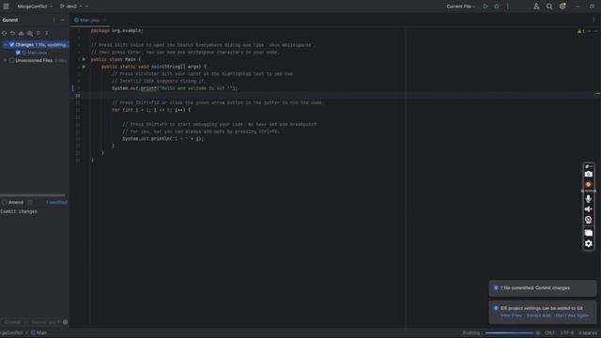
Task: Open the Current File run configuration dropdown
Action: click(461, 7)
